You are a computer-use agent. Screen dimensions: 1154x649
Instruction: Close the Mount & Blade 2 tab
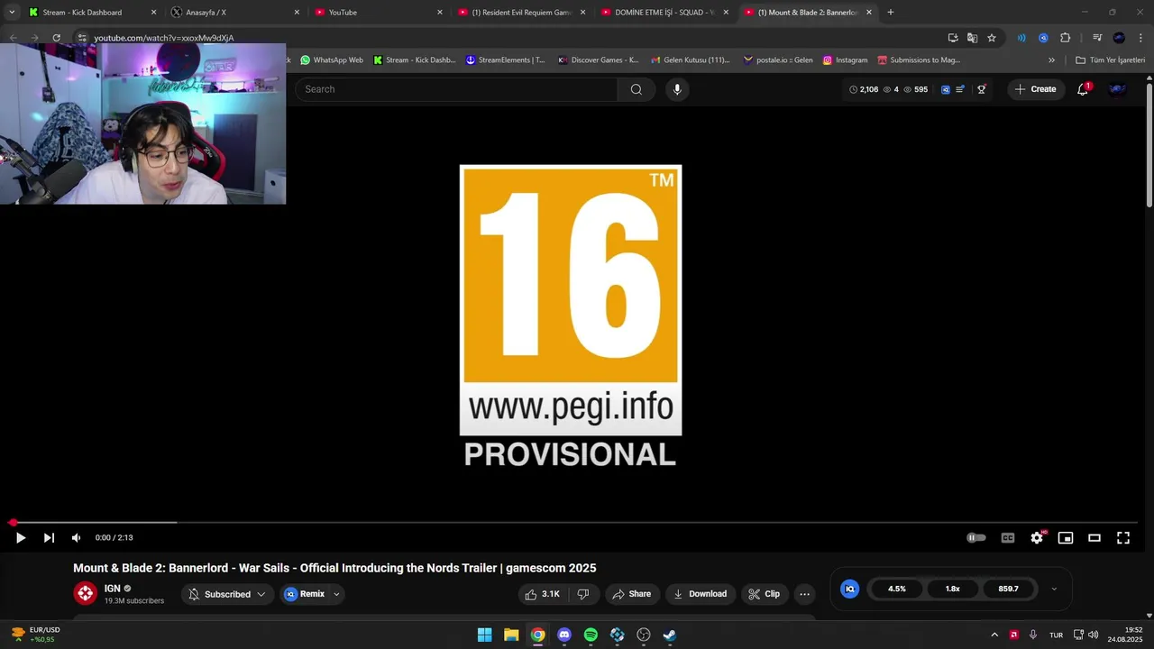[869, 13]
